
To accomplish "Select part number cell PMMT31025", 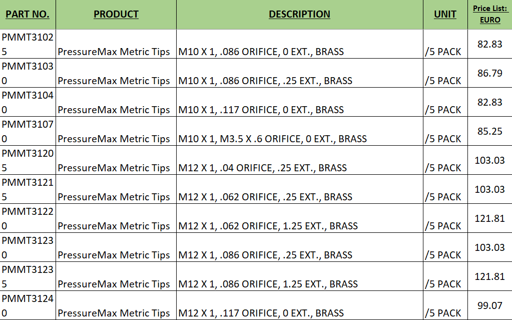I will [28, 44].
